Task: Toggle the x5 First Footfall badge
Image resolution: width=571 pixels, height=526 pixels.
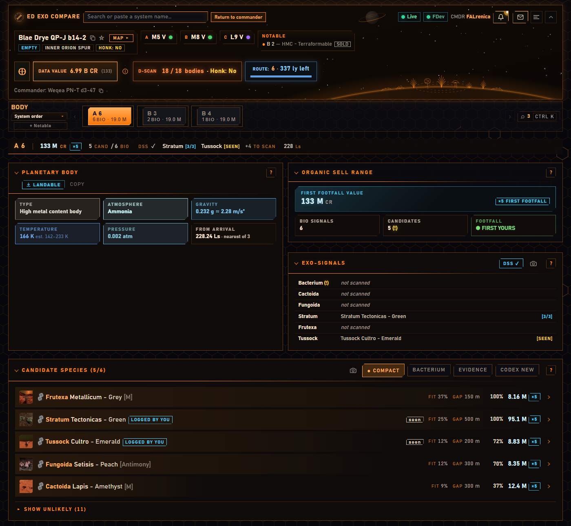Action: [x=522, y=201]
